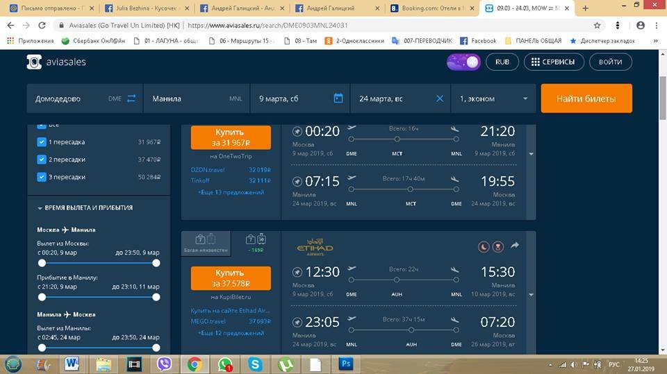Click Купить за 37 578₽ button
The height and width of the screenshot is (374, 667).
(x=231, y=278)
